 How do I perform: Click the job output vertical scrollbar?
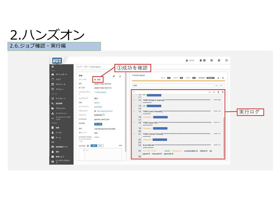point(224,137)
